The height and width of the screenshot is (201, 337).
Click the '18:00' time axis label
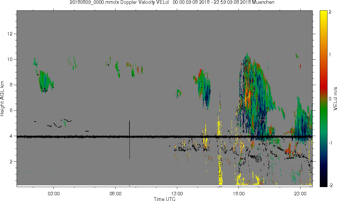coord(239,194)
